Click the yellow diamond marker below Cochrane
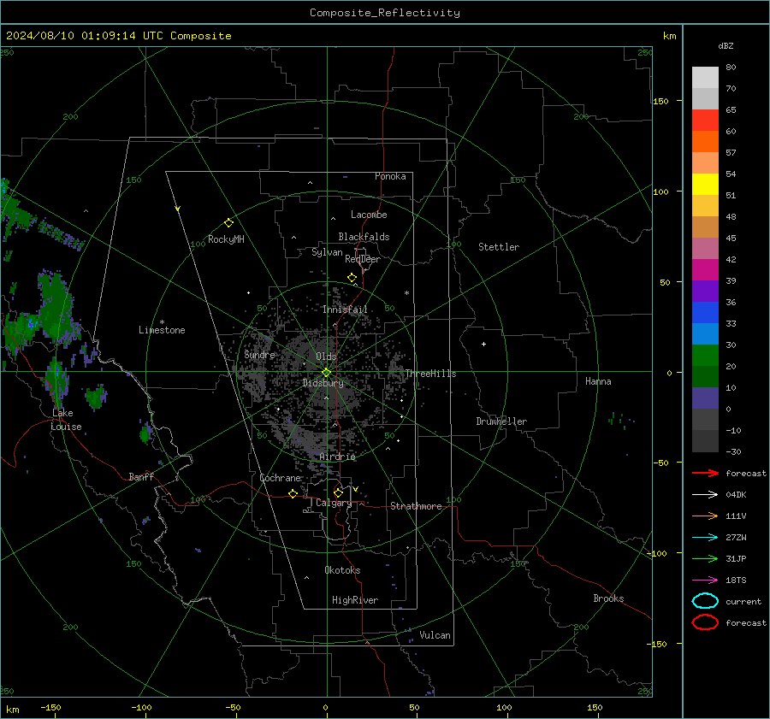The height and width of the screenshot is (719, 770). [293, 493]
